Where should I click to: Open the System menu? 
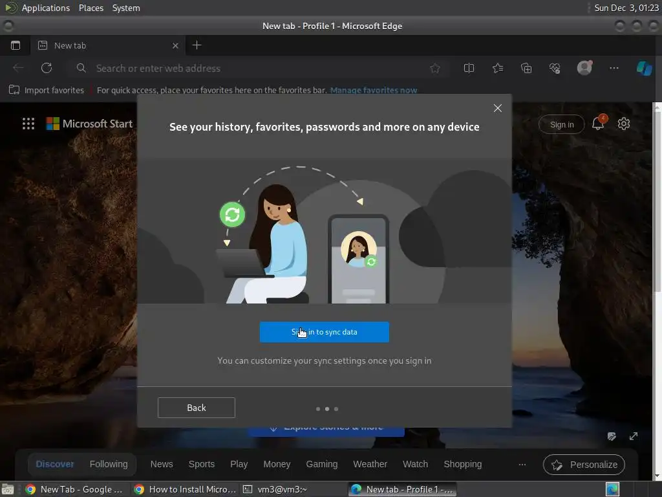click(126, 8)
